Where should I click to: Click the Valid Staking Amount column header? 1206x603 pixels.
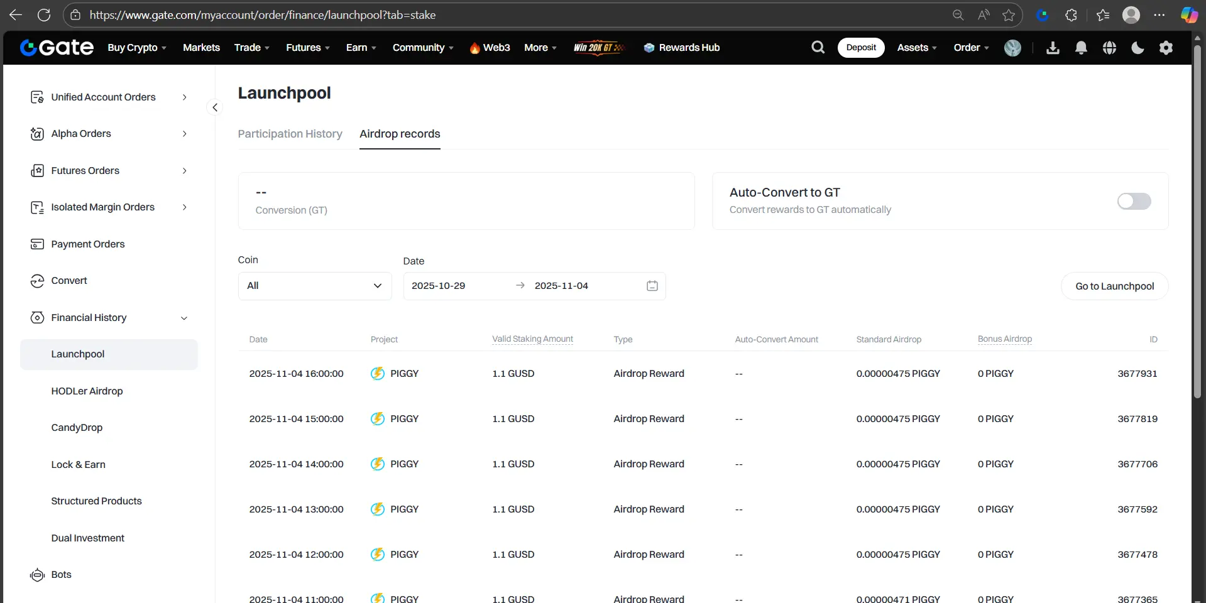pyautogui.click(x=532, y=339)
